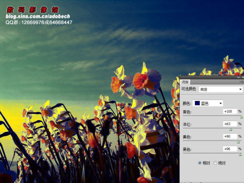Click the Black (黑色) value field showing +96
244x183 pixels.
click(x=230, y=149)
